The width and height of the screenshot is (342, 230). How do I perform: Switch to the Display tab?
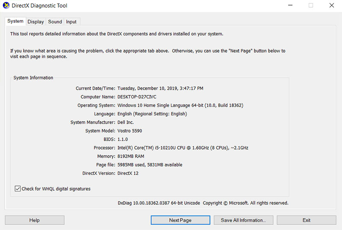coord(36,22)
